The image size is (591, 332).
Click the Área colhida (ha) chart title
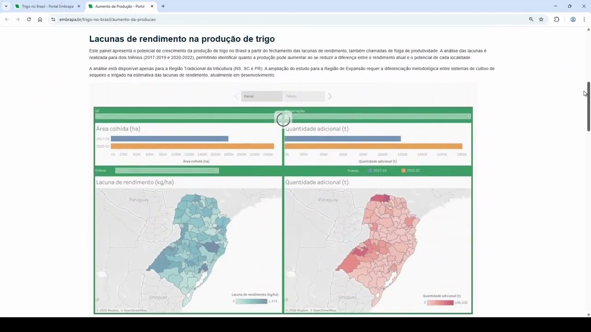point(118,129)
